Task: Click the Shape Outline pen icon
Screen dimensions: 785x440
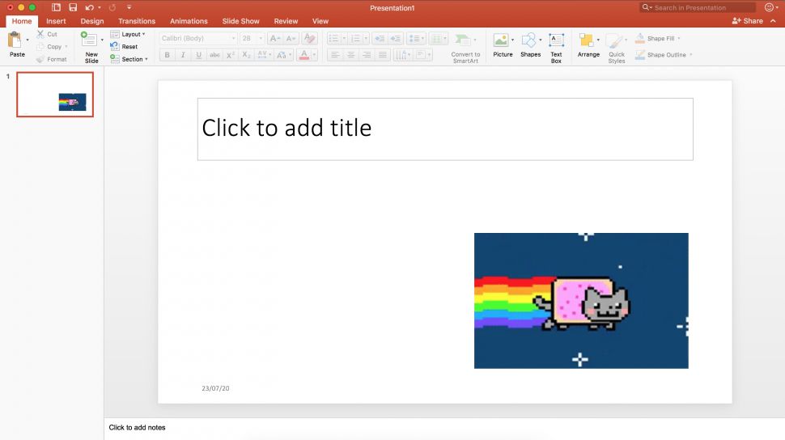Action: pyautogui.click(x=640, y=54)
